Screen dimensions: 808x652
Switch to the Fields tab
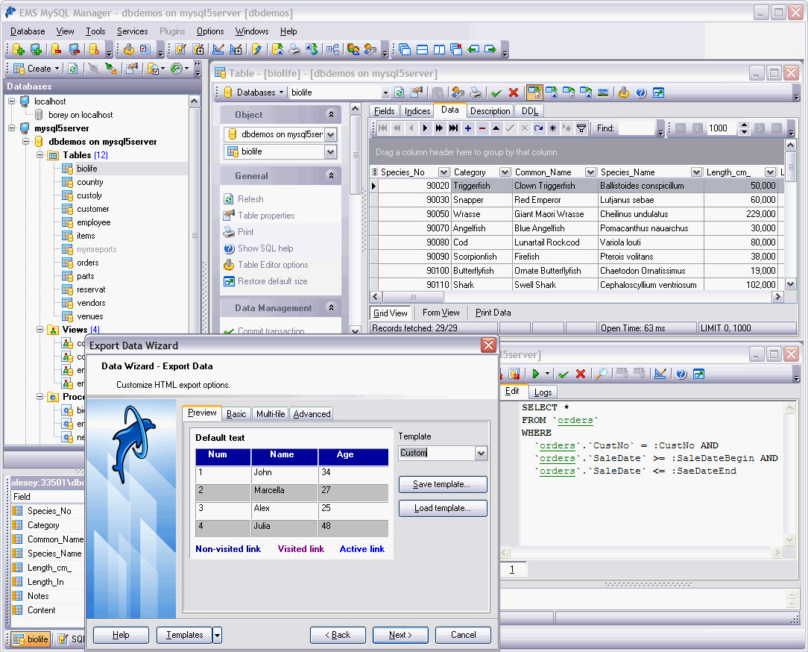[384, 111]
